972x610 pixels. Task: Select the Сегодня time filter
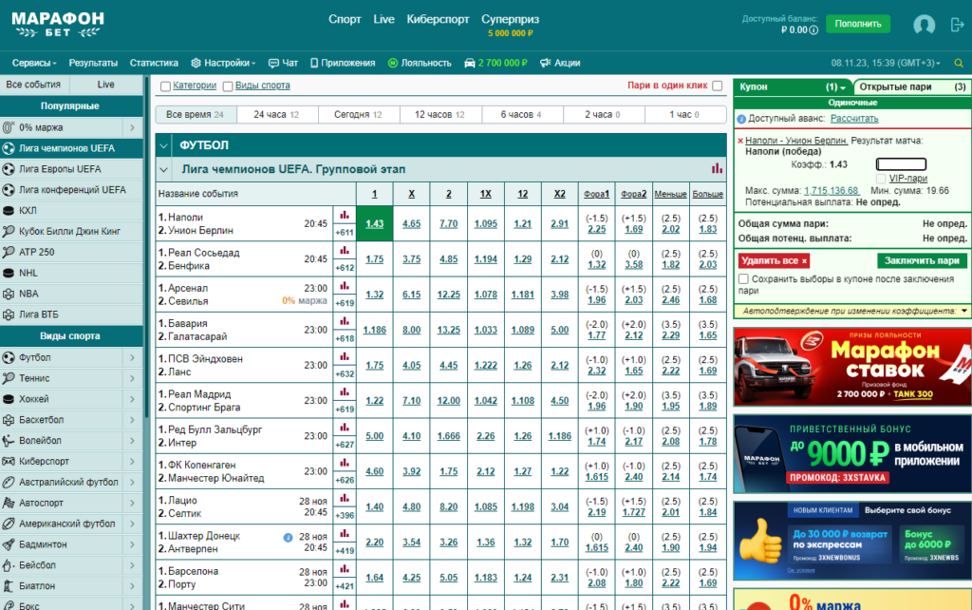coord(358,115)
